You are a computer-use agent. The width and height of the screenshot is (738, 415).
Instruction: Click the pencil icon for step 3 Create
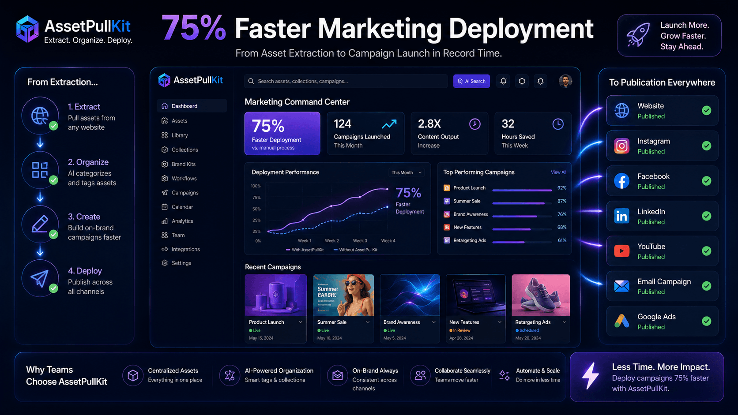click(40, 224)
